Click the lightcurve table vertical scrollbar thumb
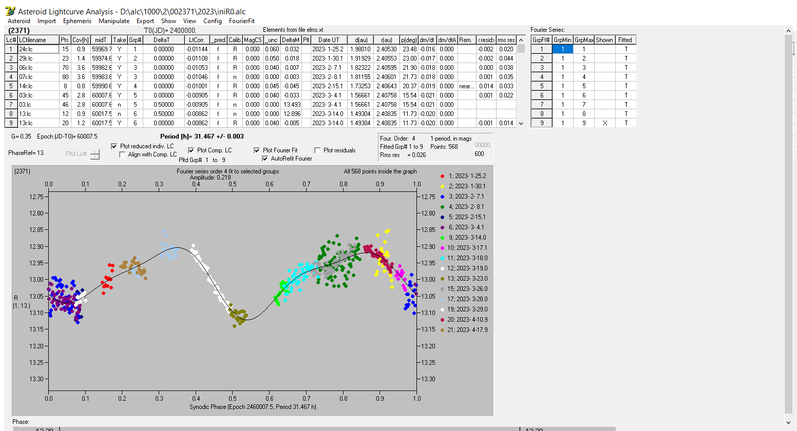797x431 pixels. [x=521, y=49]
